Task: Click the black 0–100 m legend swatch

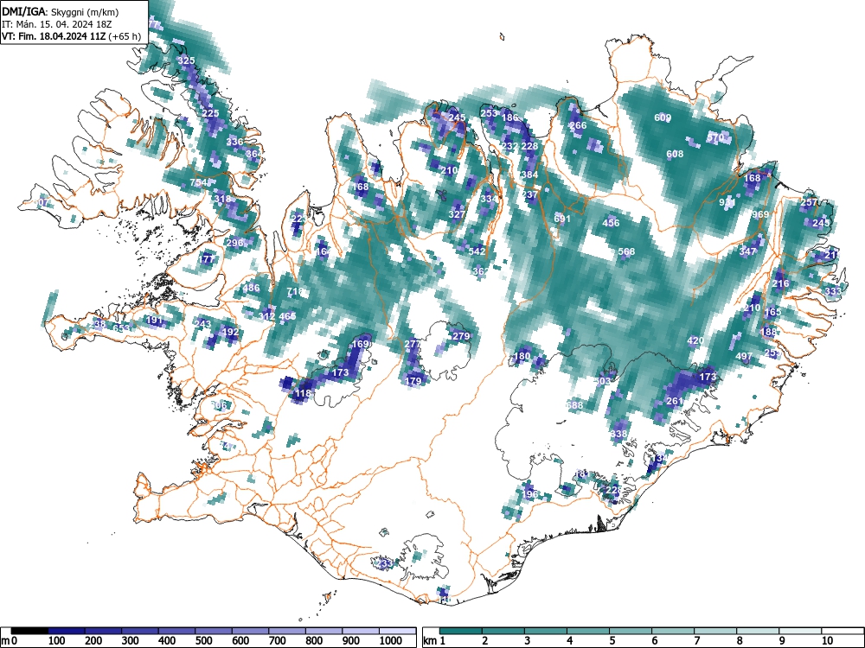Action: (29, 631)
